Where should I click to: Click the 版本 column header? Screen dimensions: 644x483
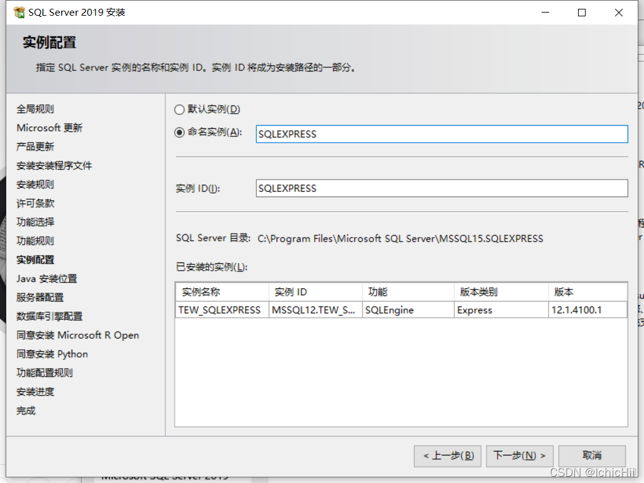(x=587, y=292)
